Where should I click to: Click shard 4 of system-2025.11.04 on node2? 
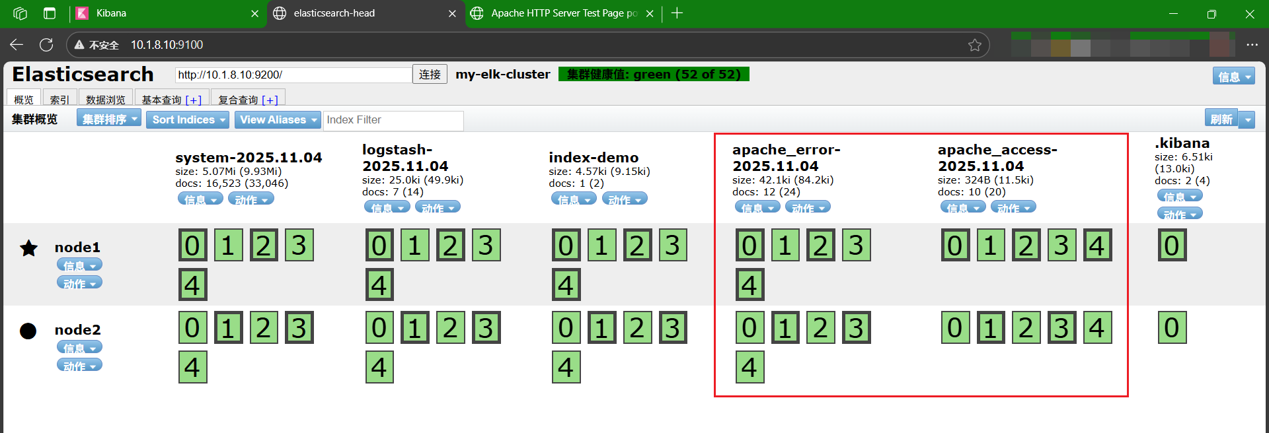(x=193, y=367)
